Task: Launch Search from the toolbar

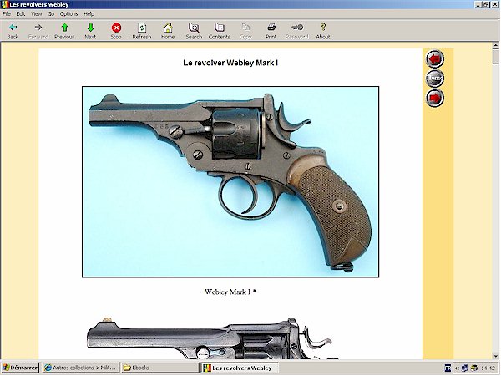Action: point(194,31)
